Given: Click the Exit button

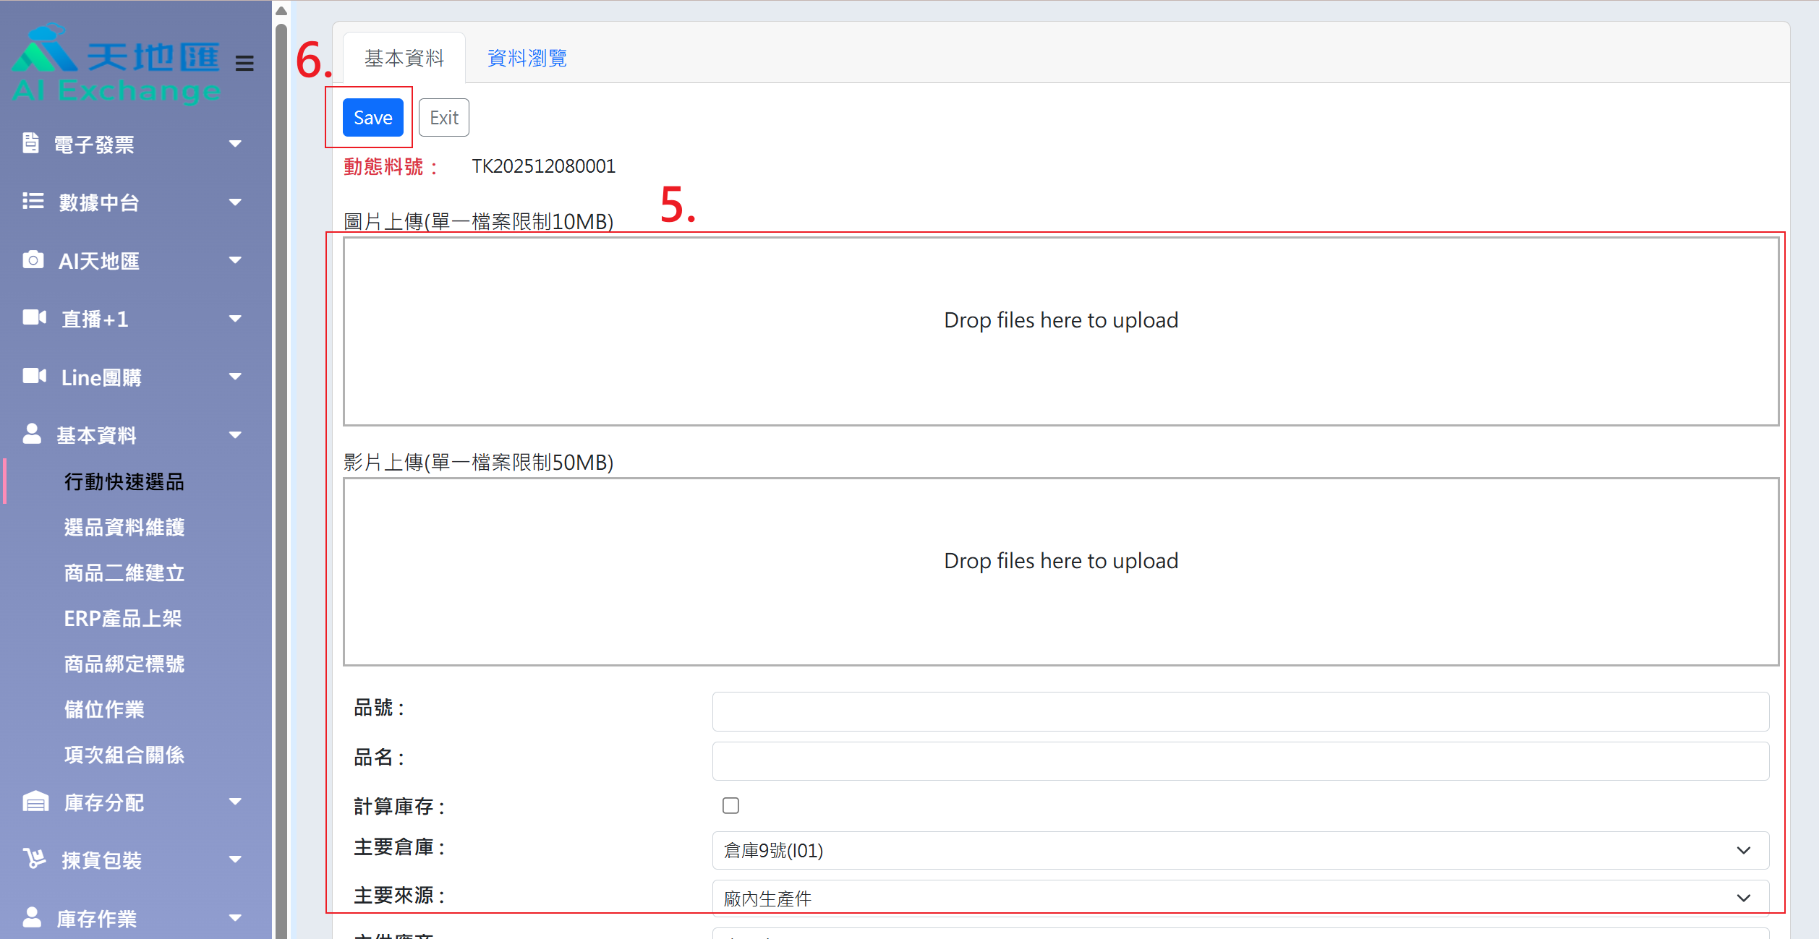Looking at the screenshot, I should [443, 118].
